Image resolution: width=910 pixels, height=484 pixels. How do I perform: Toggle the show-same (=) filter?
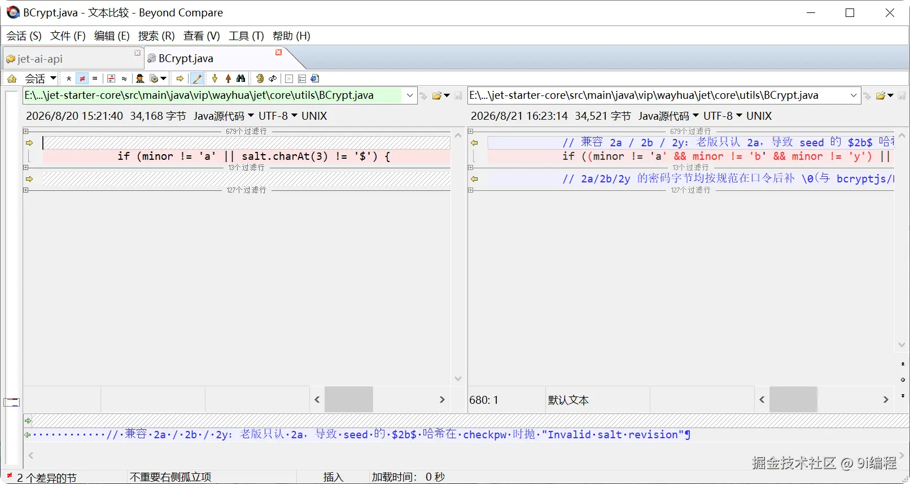[95, 79]
